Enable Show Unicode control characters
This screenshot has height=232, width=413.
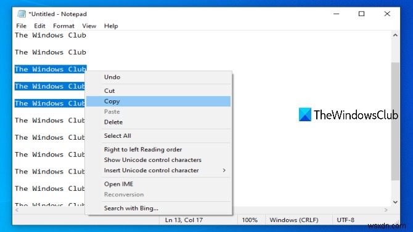pos(158,160)
